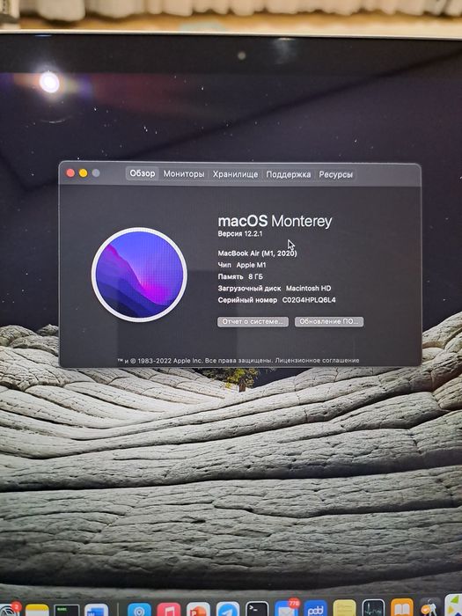The height and width of the screenshot is (616, 462).
Task: Open Music app in the Dock
Action: 169,609
